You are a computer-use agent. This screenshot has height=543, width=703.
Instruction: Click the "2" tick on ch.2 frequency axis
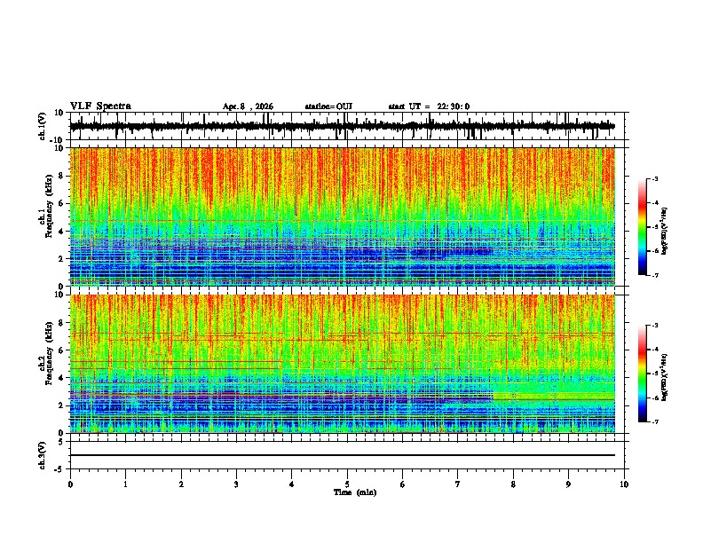pyautogui.click(x=62, y=405)
